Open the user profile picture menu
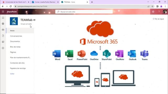This screenshot has width=168, height=94. [x=165, y=11]
